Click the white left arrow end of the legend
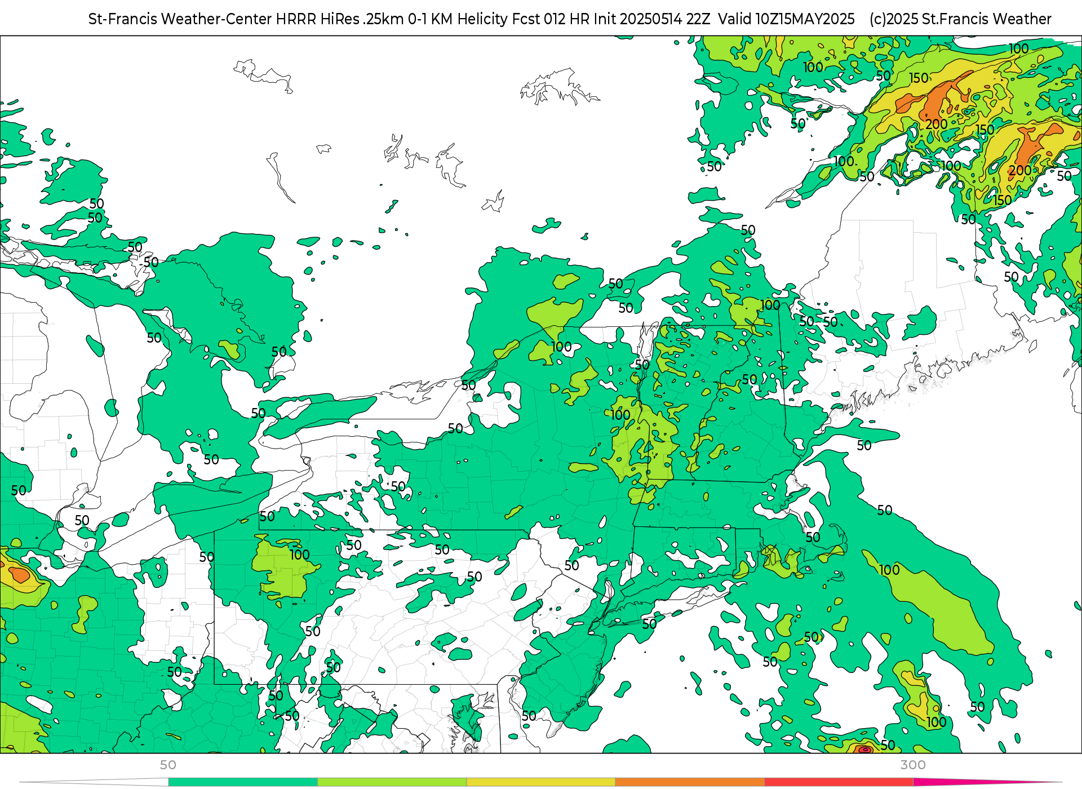The image size is (1082, 789). [x=94, y=782]
